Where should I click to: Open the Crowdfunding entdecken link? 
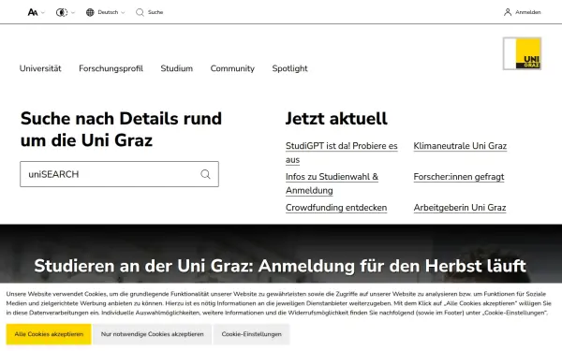(336, 208)
